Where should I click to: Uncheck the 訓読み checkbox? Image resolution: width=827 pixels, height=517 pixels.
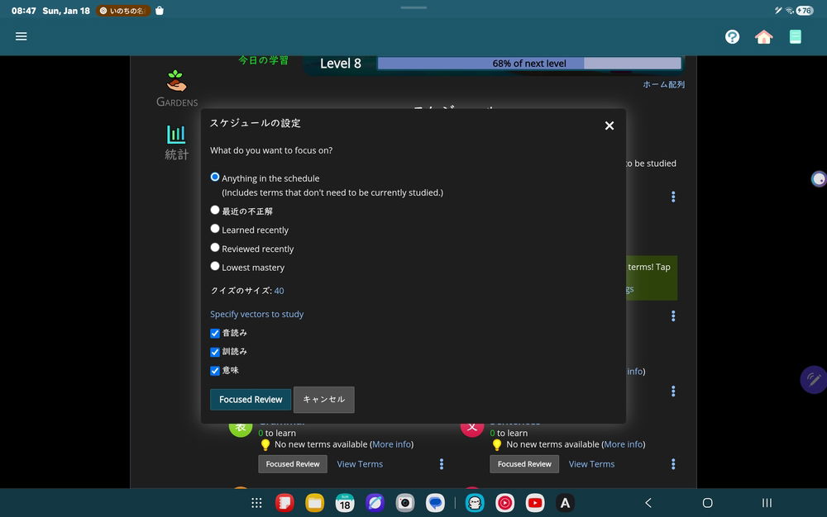pos(215,352)
